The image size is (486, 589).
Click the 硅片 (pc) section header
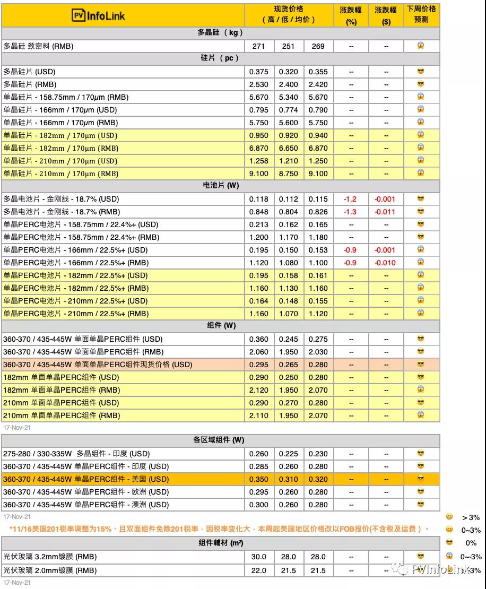pyautogui.click(x=220, y=58)
